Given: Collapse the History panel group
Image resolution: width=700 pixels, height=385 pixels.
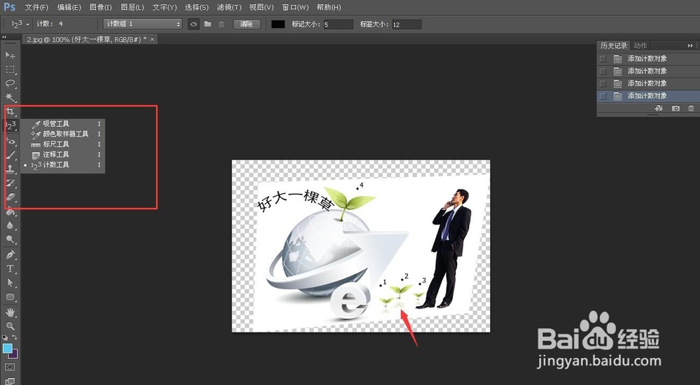Looking at the screenshot, I should click(x=690, y=45).
